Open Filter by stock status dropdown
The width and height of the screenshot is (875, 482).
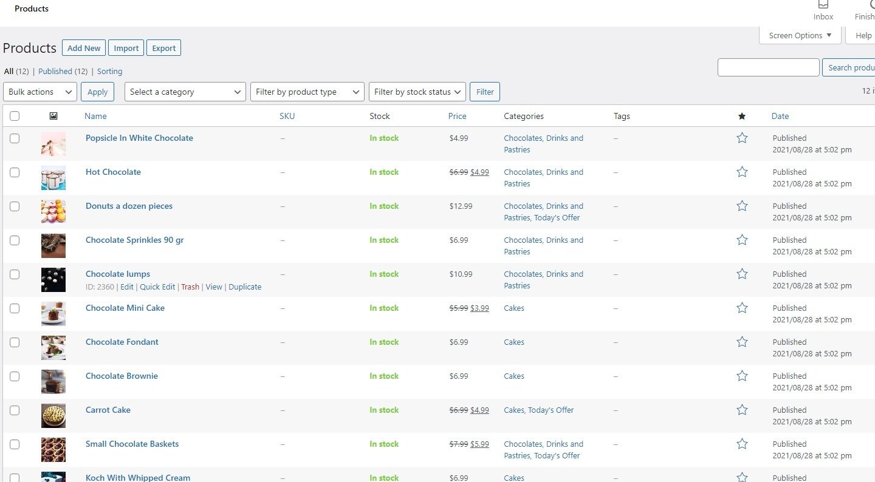click(417, 92)
